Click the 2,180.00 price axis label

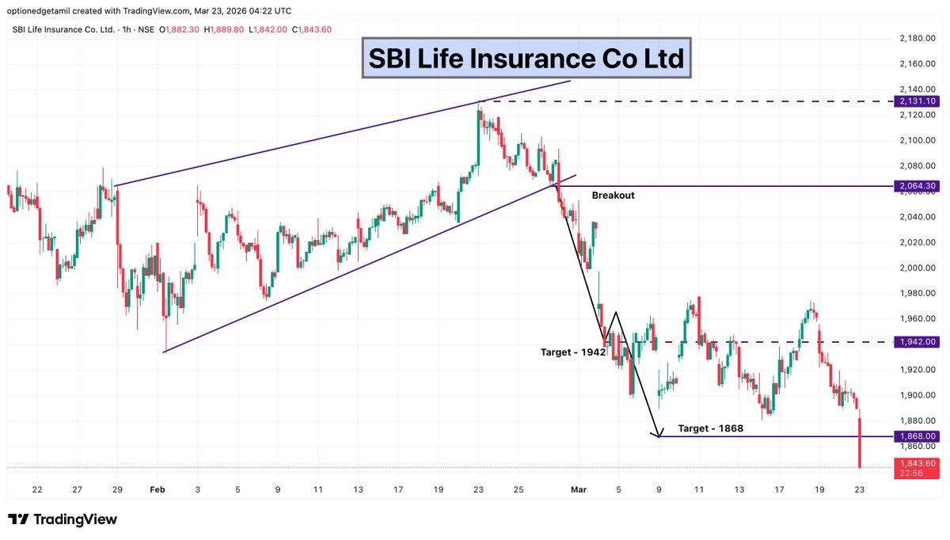pyautogui.click(x=918, y=38)
